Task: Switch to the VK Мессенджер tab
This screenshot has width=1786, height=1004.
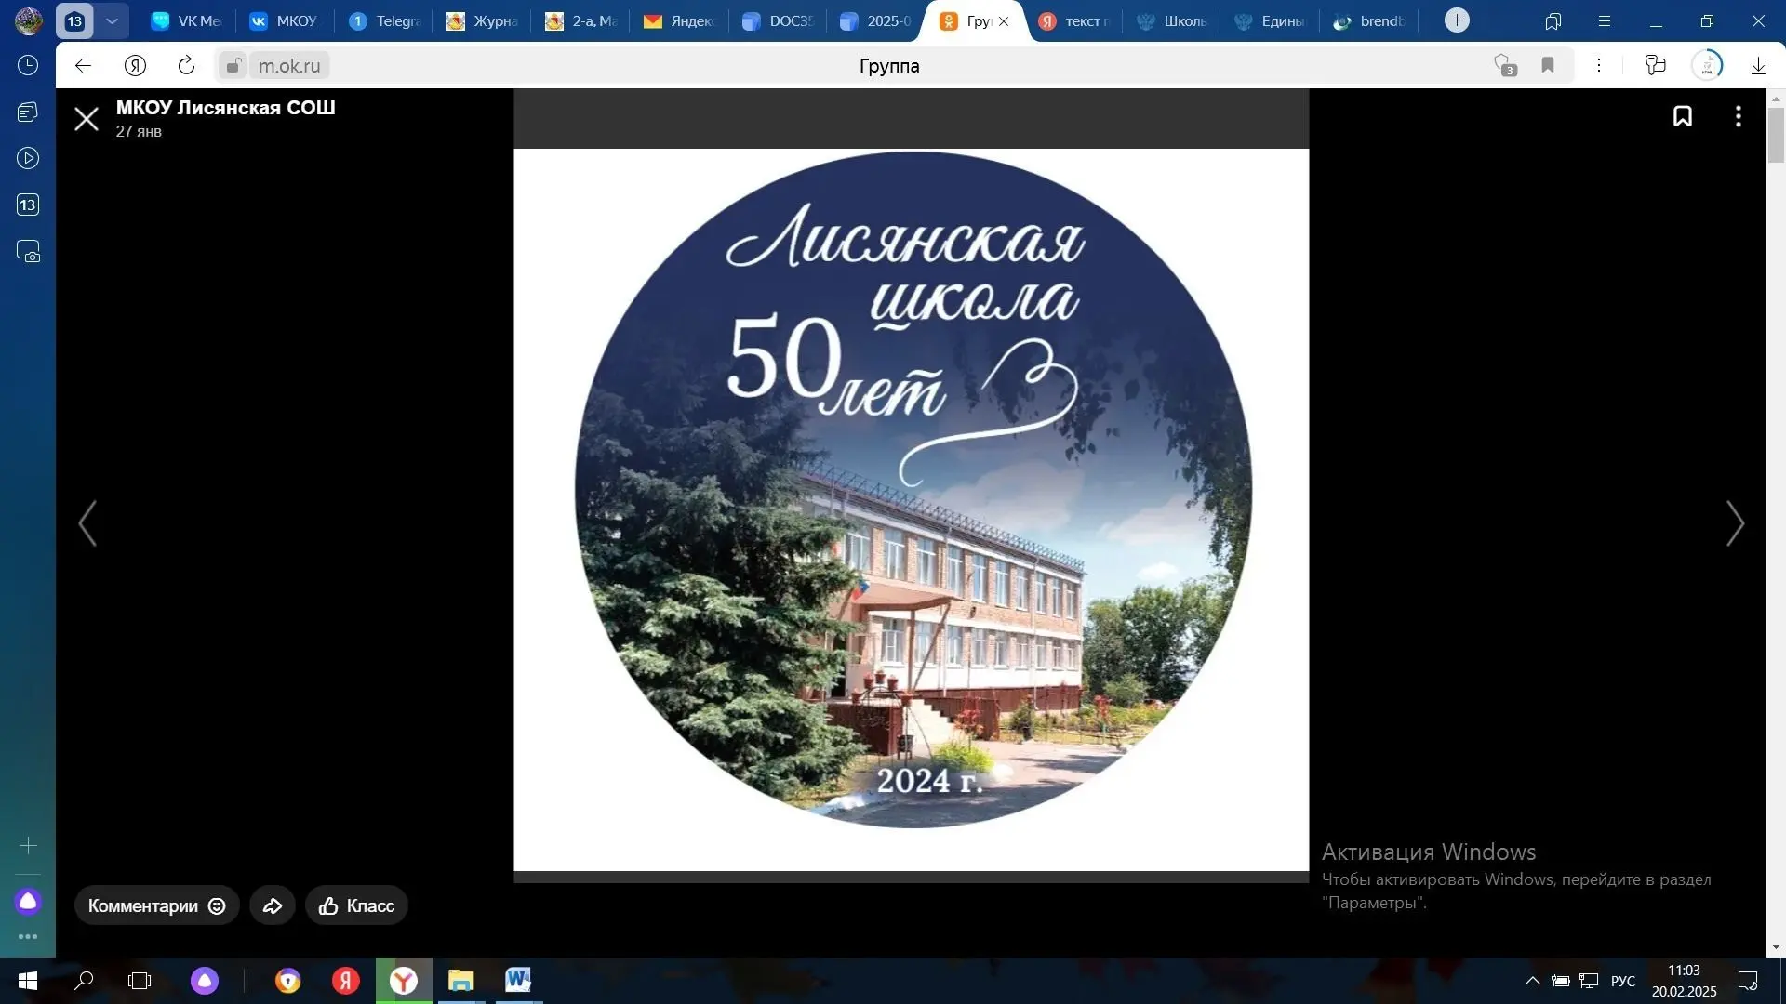Action: [186, 20]
